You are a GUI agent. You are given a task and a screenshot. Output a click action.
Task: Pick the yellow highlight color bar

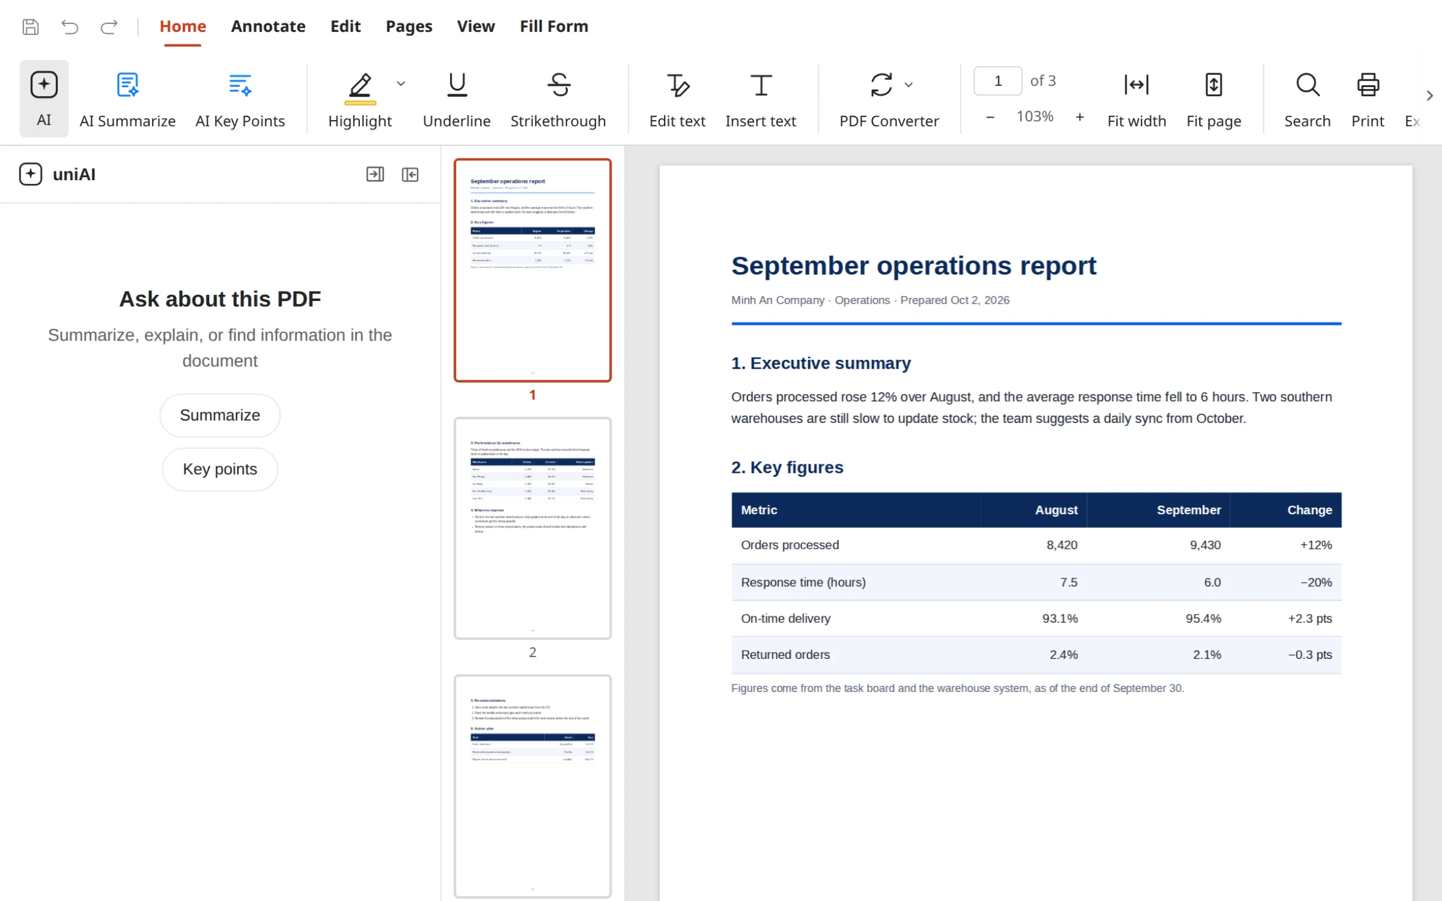pyautogui.click(x=360, y=103)
